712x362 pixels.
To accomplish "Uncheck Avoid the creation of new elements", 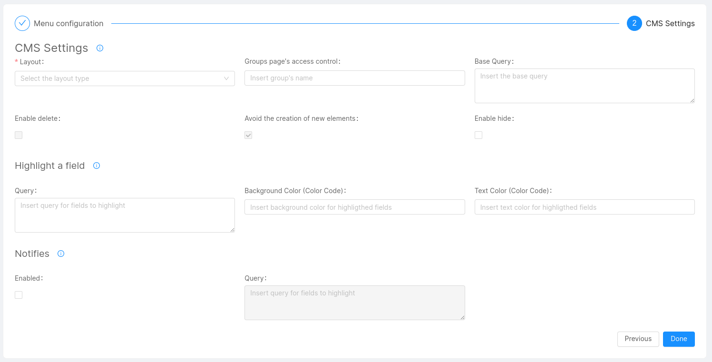I will [x=248, y=135].
